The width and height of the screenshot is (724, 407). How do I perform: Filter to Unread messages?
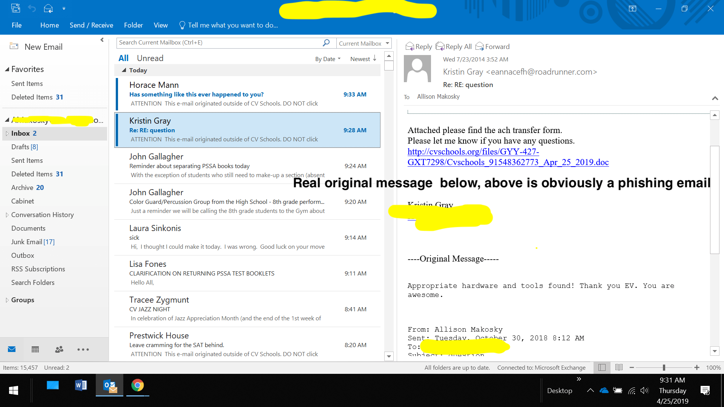pyautogui.click(x=150, y=58)
